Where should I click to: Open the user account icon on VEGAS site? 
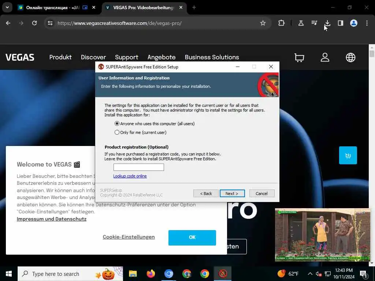point(325,57)
